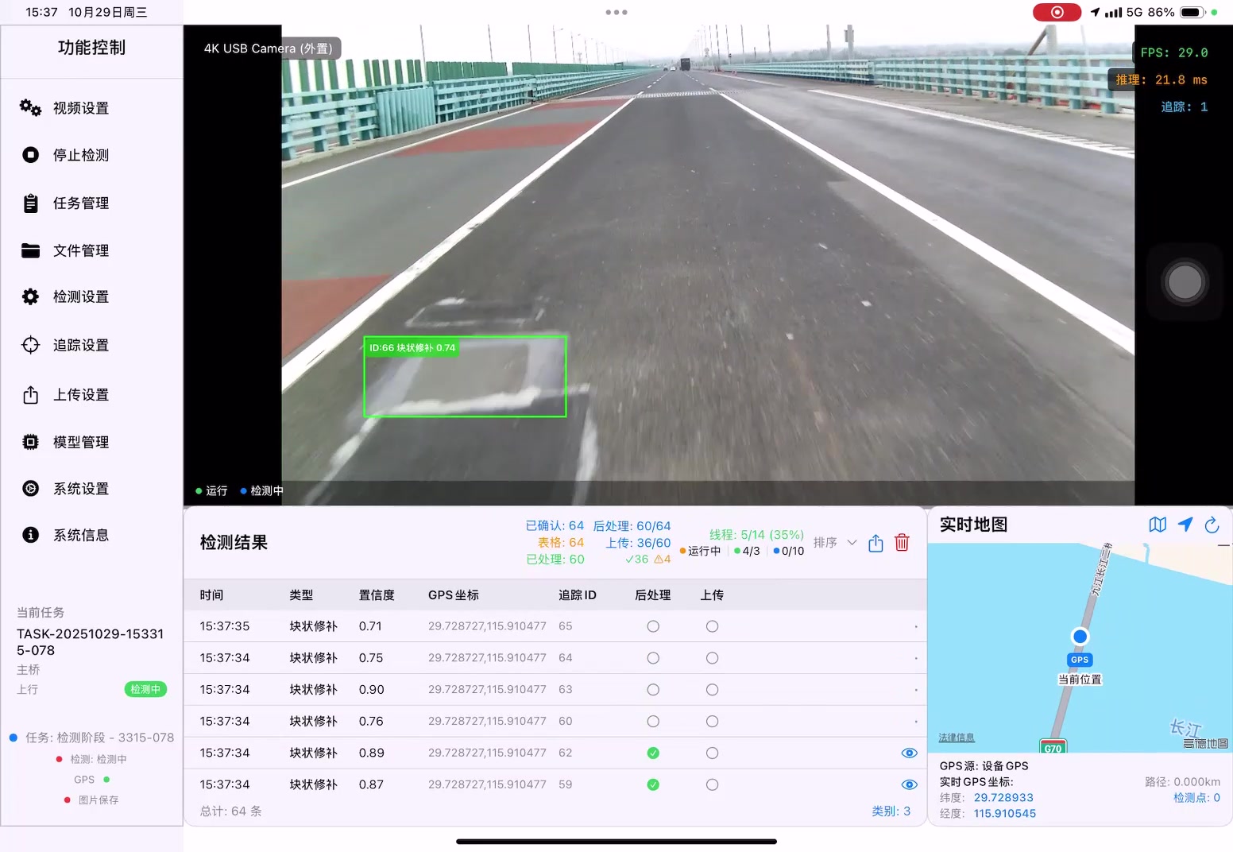Click 线程: 5/14 (35%) progress text
Image resolution: width=1233 pixels, height=852 pixels.
[756, 535]
